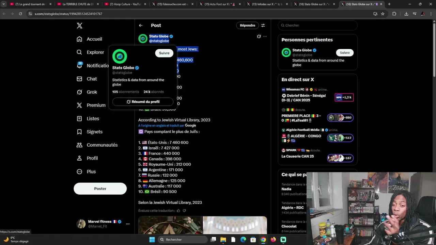Screen dimensions: 436x245
Task: Open La Causerie CAN 25 space
Action: (x=317, y=155)
